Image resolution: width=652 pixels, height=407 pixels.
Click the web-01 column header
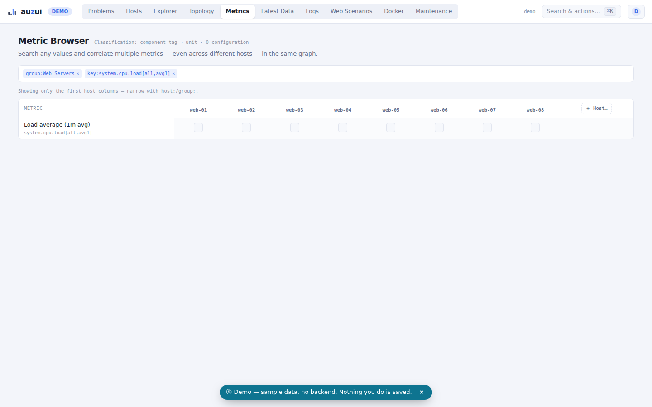(198, 110)
